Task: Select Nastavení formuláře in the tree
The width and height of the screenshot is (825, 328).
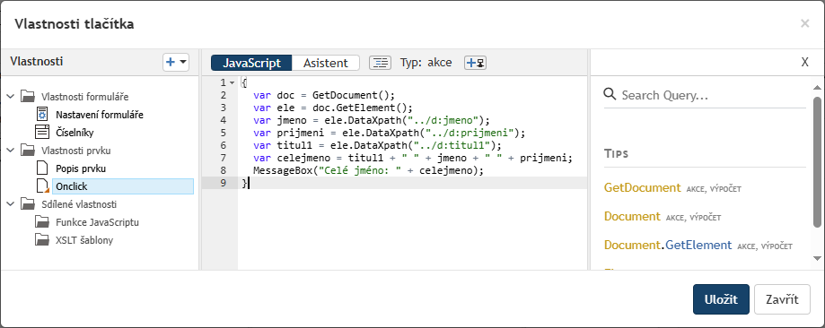Action: (x=100, y=115)
